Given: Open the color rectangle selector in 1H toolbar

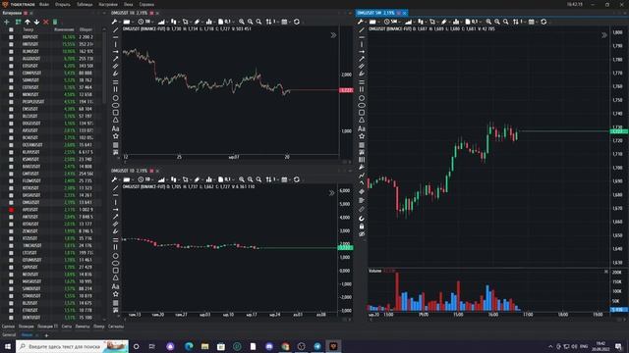Looking at the screenshot, I should tap(128, 22).
